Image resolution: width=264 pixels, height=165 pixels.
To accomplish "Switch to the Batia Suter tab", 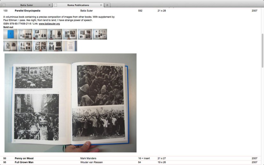I will click(x=26, y=5).
